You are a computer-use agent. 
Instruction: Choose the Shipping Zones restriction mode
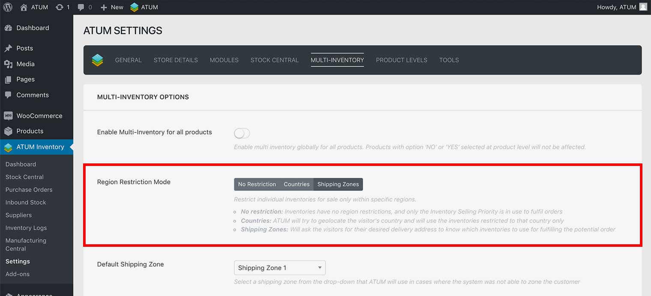338,184
